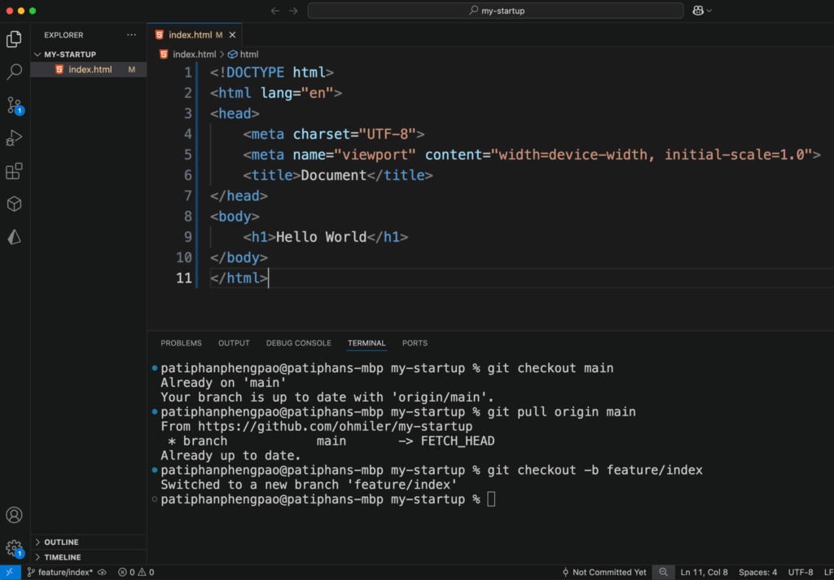Open the Extensions view icon
This screenshot has width=834, height=580.
pos(14,171)
